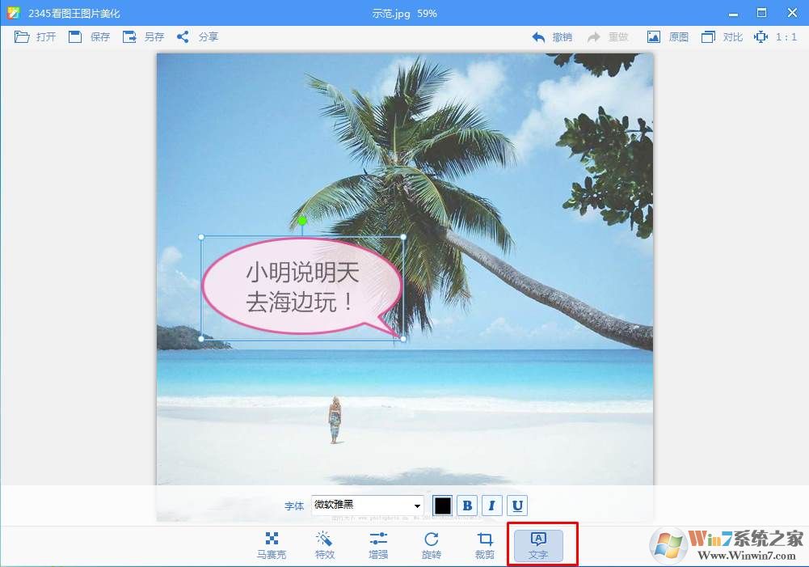Open a file with 打开
This screenshot has width=809, height=567.
pos(36,37)
